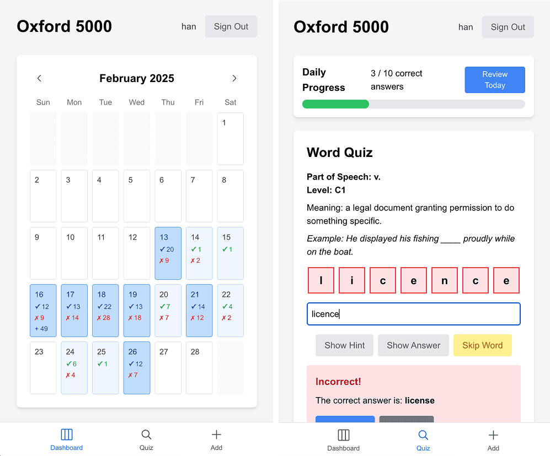
Task: Select February 13 in the calendar
Action: point(168,253)
